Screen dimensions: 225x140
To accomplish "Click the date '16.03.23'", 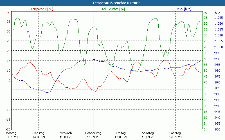I will [93, 137].
